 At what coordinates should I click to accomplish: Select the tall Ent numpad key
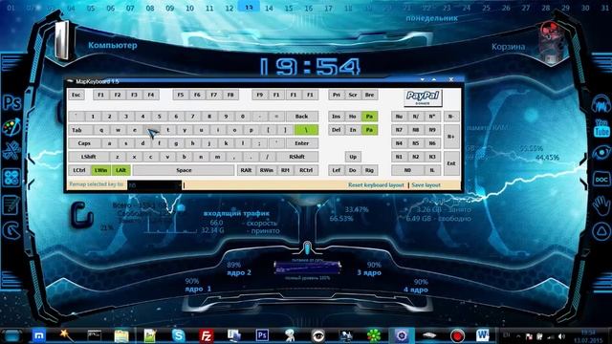451,163
